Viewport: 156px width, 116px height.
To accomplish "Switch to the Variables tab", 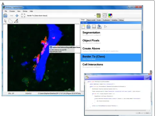I will click(x=114, y=20).
